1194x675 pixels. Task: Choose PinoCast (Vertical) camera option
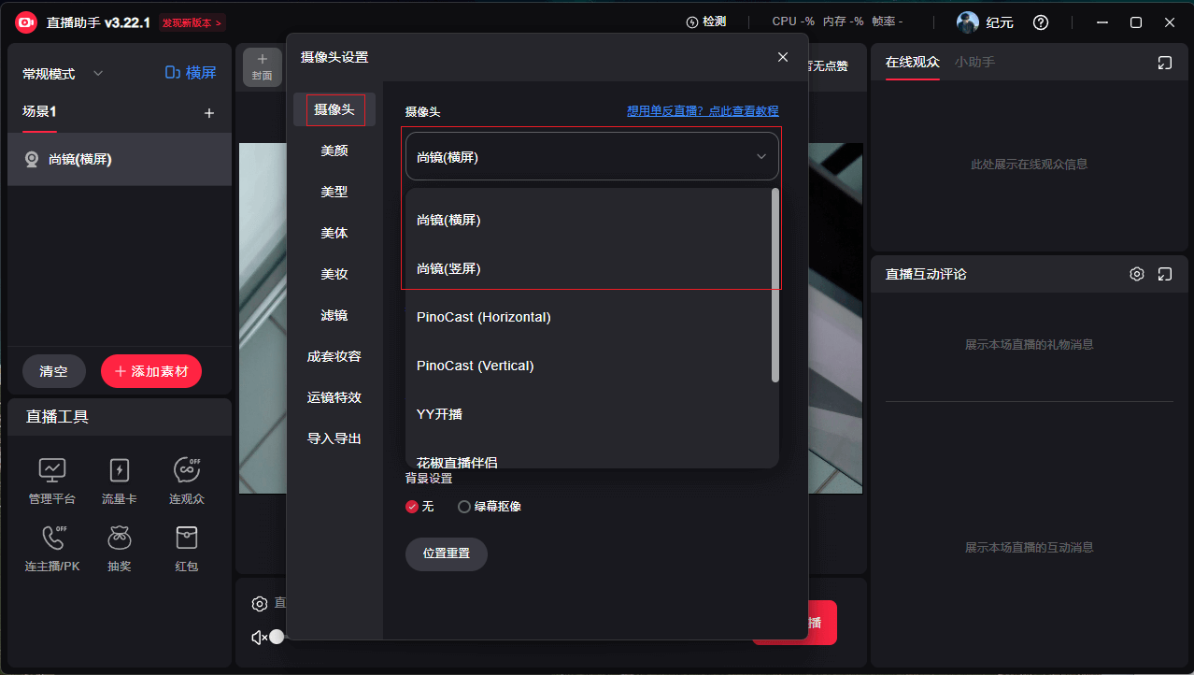click(x=589, y=366)
